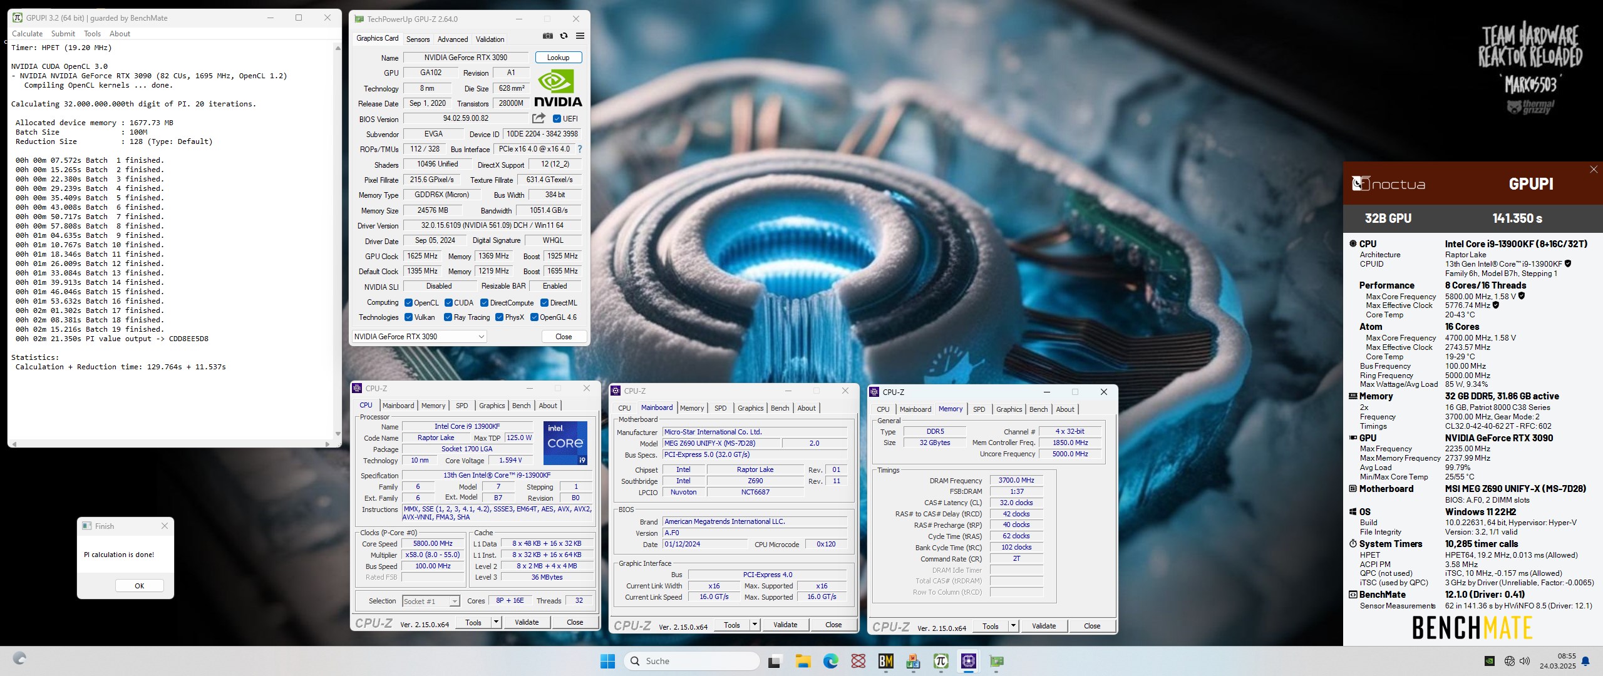Click GPU-Z screenshot camera icon
Image resolution: width=1603 pixels, height=676 pixels.
[547, 36]
